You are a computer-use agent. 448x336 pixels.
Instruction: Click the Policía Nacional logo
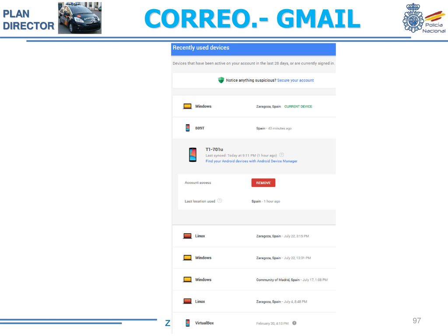click(424, 18)
